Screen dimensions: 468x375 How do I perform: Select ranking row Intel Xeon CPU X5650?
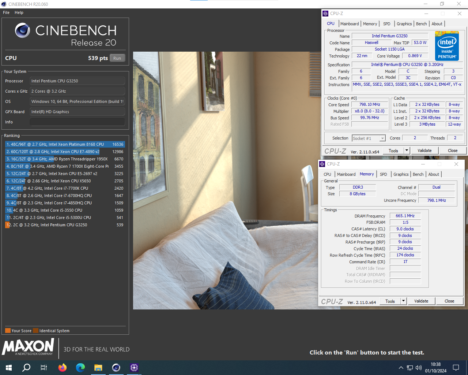tap(65, 181)
